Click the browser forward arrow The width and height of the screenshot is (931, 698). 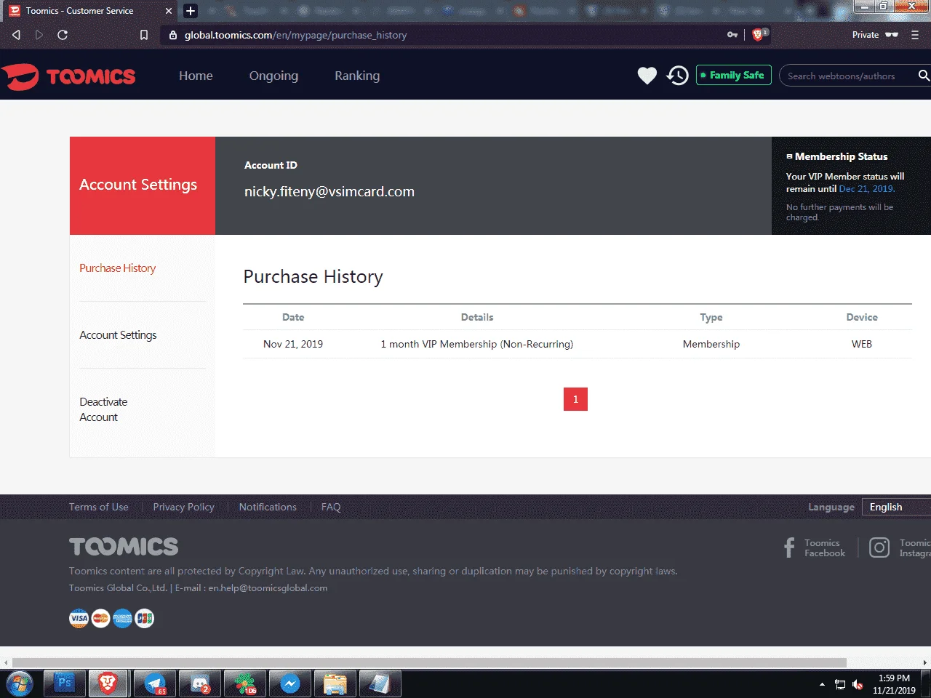(39, 35)
